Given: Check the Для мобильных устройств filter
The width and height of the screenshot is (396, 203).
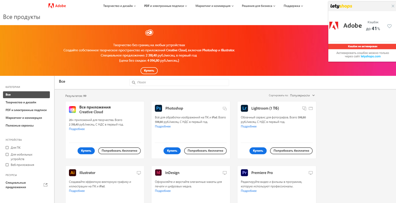Looking at the screenshot, I should tap(7, 154).
